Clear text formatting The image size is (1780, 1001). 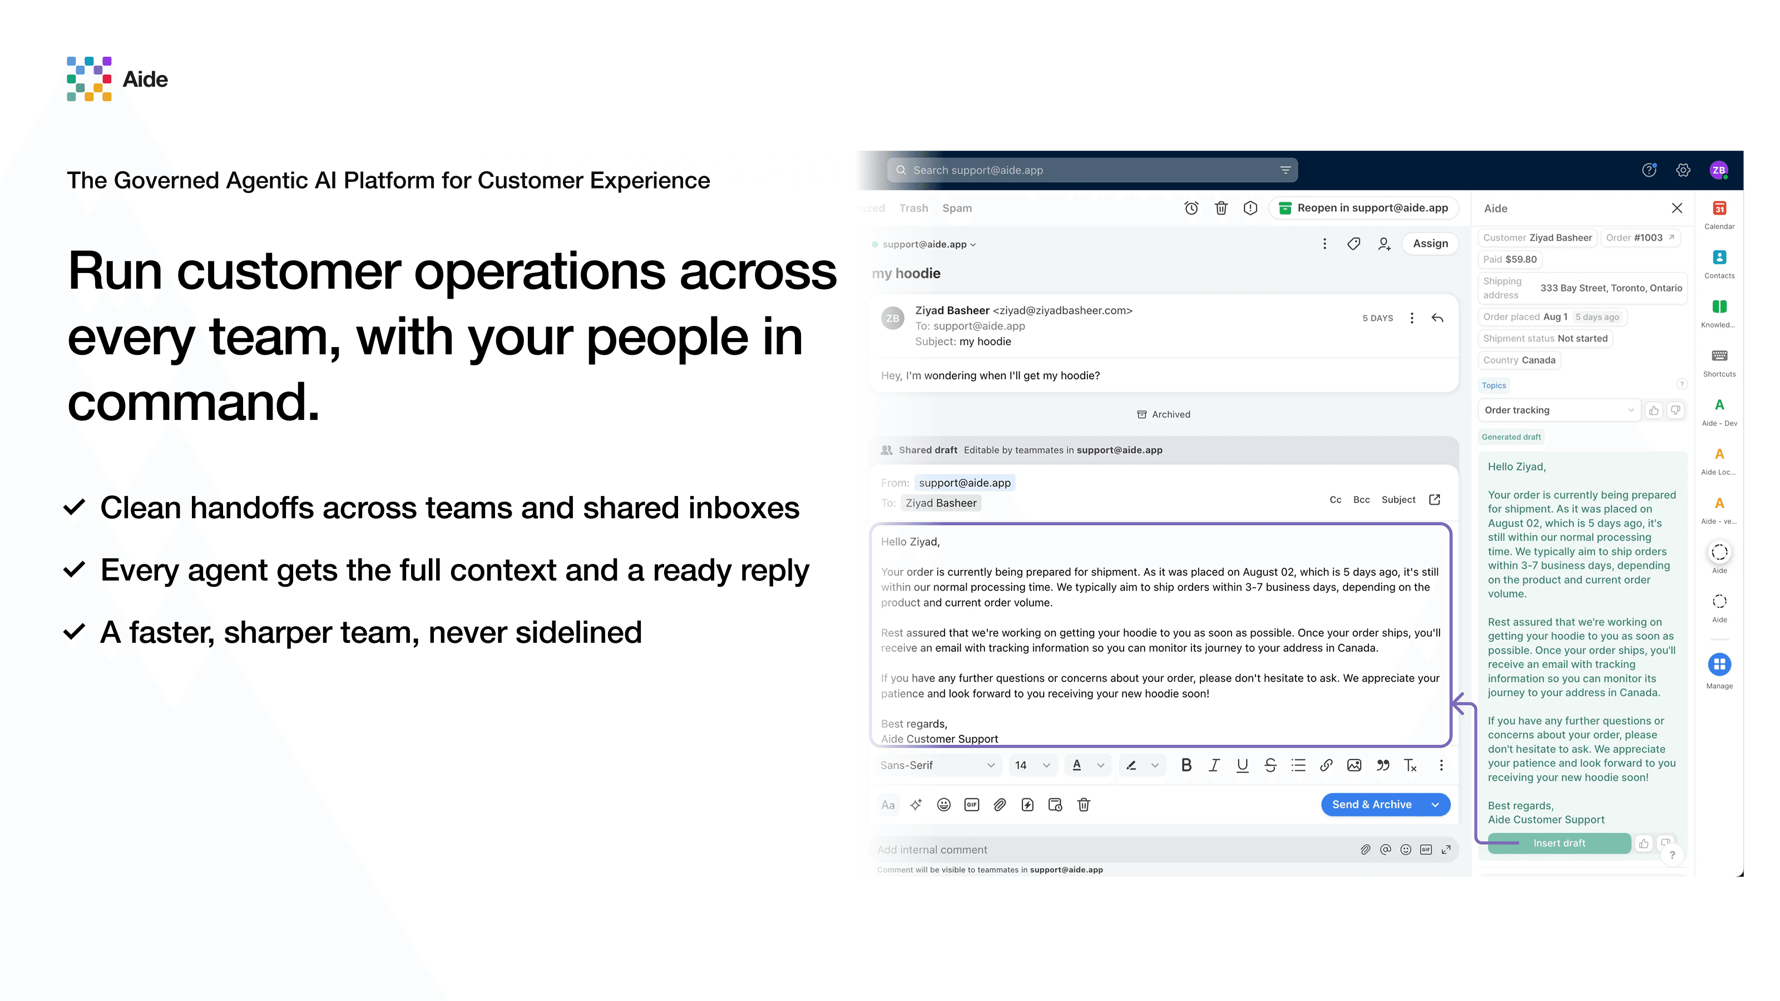tap(1410, 765)
